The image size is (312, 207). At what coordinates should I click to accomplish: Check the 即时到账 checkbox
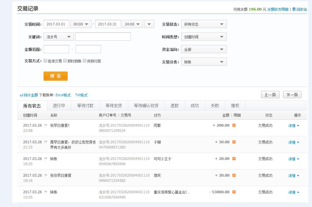[65, 61]
